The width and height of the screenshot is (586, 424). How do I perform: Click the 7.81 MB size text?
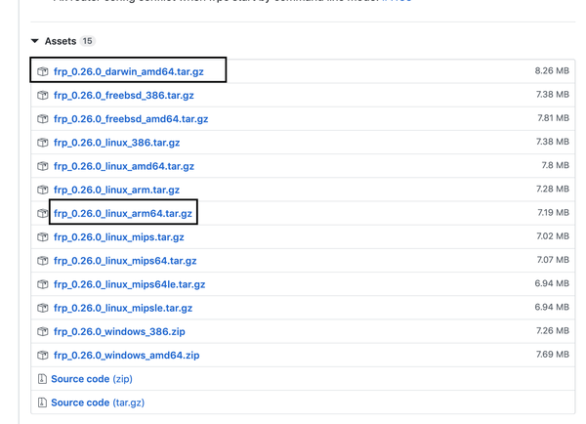pyautogui.click(x=553, y=118)
